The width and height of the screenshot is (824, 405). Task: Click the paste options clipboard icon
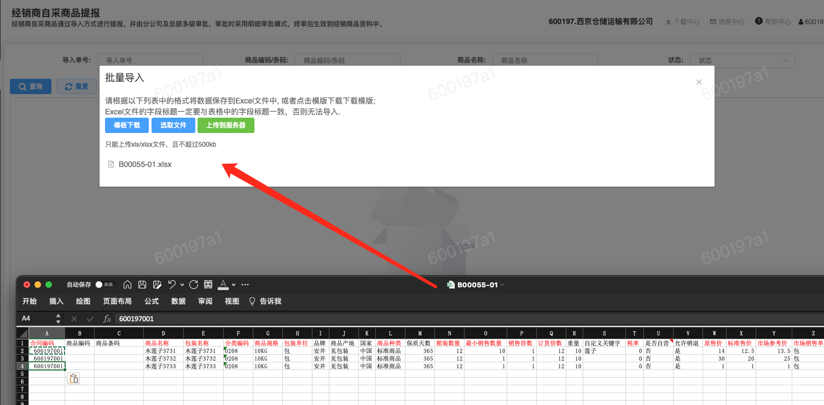(73, 378)
